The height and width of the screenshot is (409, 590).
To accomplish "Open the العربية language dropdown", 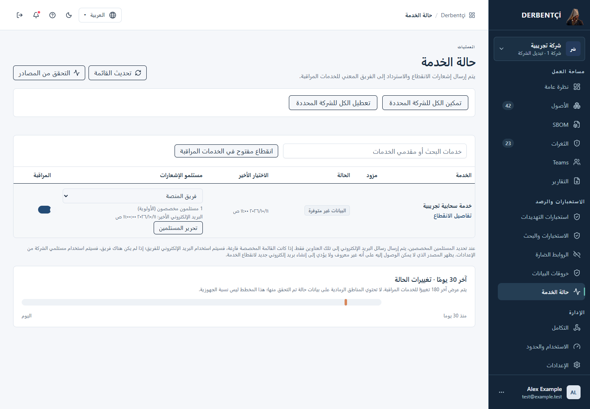I will [100, 15].
